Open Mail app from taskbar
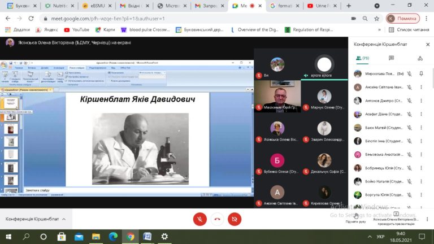This screenshot has height=244, width=434. pos(79,237)
